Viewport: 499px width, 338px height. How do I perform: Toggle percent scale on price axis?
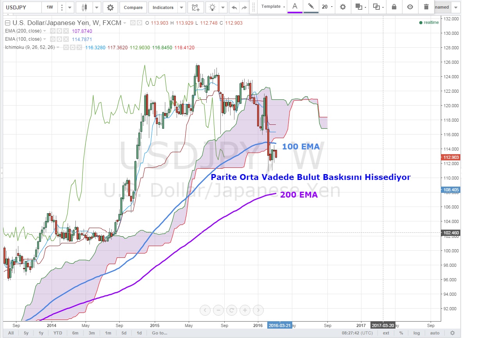401,333
